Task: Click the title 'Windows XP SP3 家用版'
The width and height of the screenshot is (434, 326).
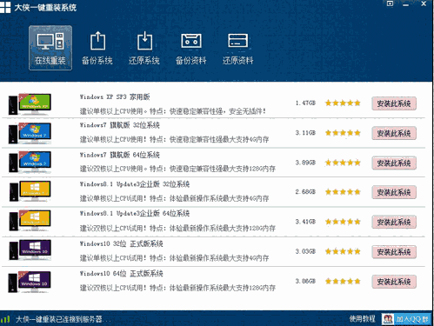Action: tap(115, 96)
